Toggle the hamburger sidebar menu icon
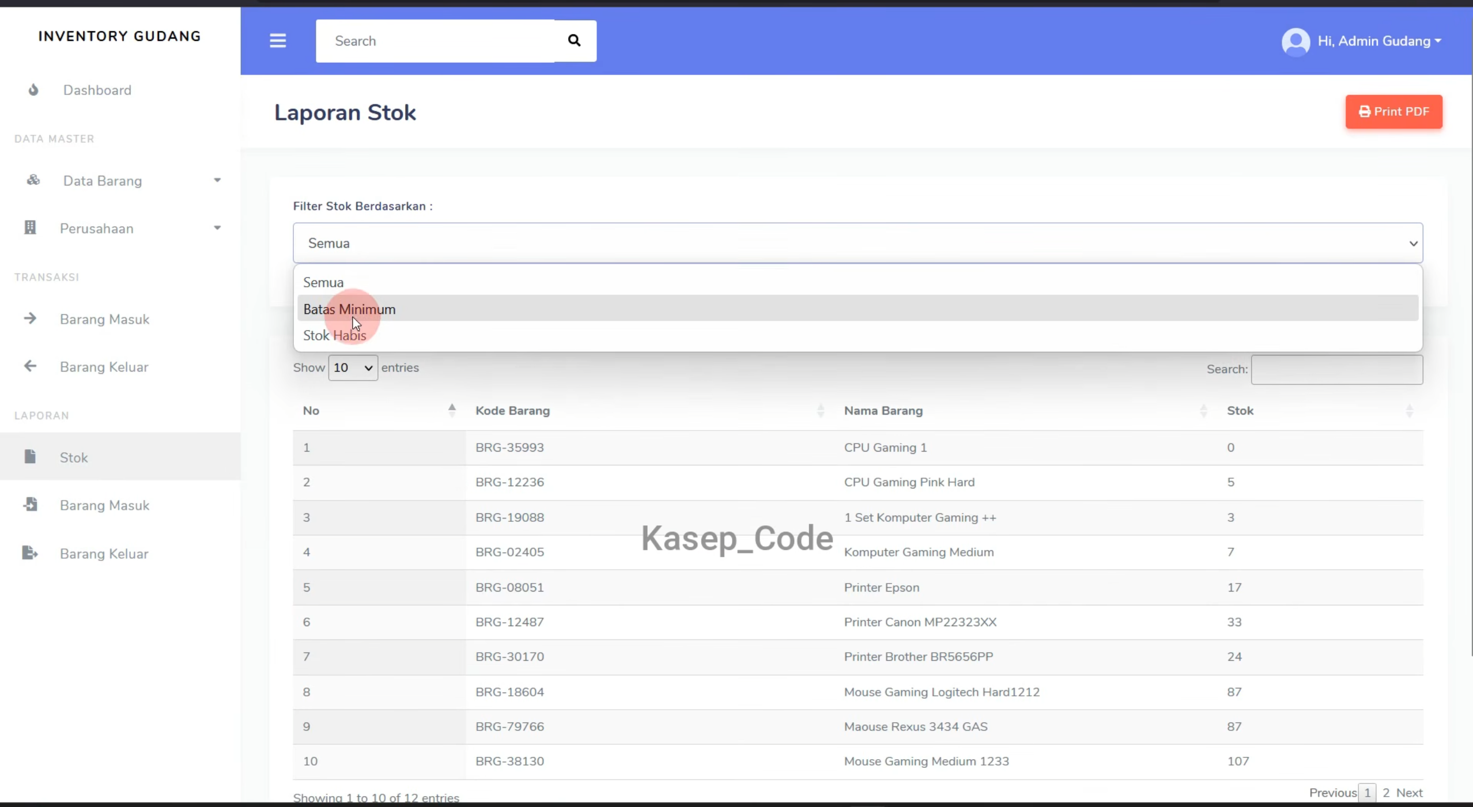This screenshot has width=1473, height=807. [x=278, y=41]
